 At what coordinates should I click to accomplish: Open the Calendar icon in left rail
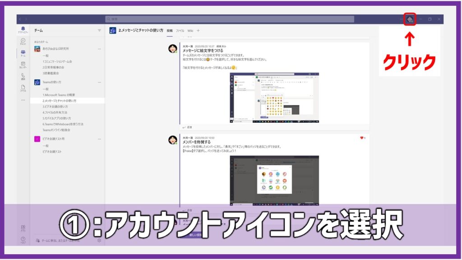[x=23, y=65]
